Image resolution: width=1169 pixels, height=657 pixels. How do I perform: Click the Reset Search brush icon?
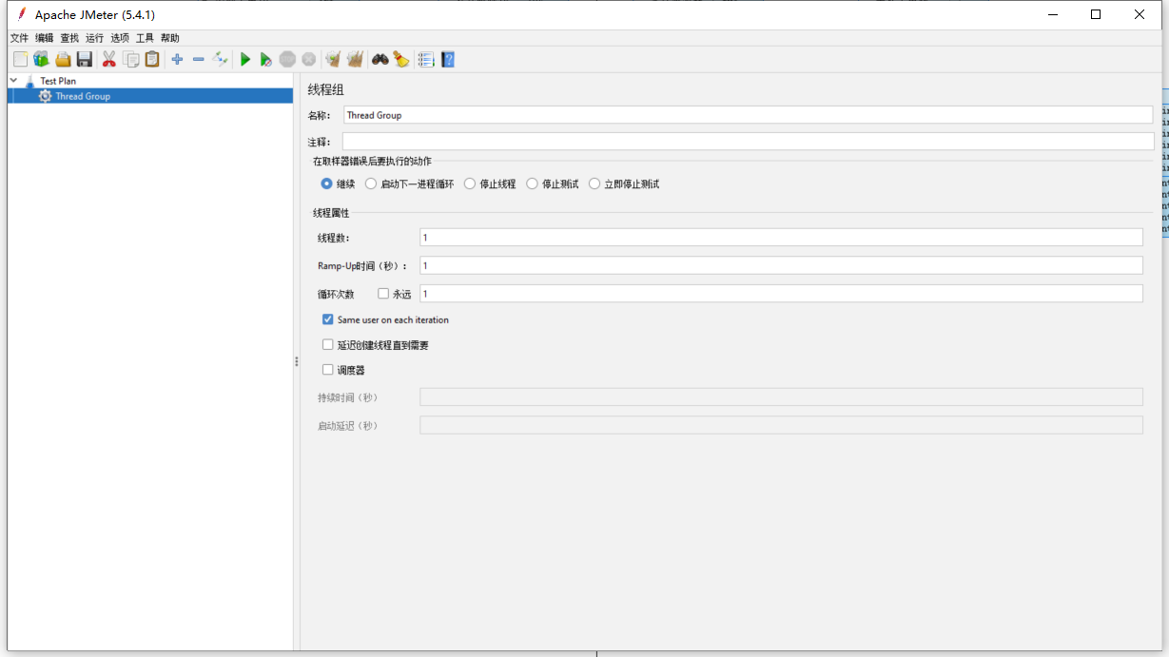tap(401, 60)
